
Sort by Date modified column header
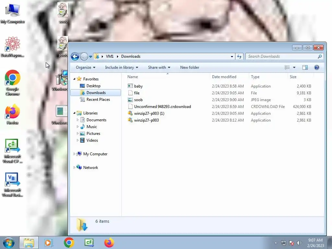224,77
